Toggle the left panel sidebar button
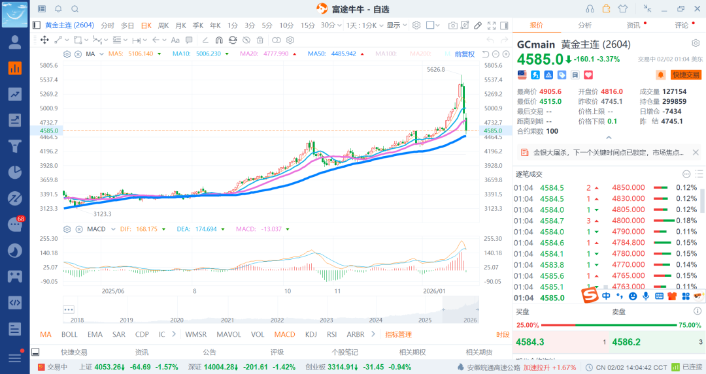This screenshot has width=706, height=374. [x=37, y=25]
